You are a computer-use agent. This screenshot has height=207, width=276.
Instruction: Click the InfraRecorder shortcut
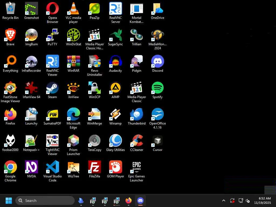pos(32,61)
